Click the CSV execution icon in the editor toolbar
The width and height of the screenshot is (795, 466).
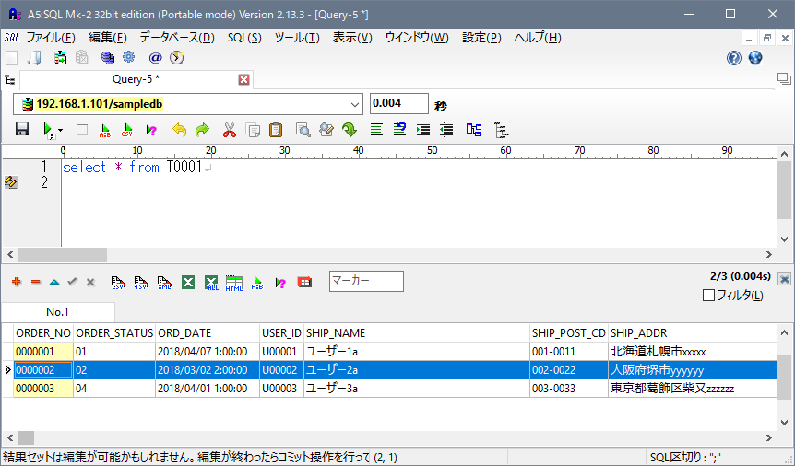[x=126, y=130]
